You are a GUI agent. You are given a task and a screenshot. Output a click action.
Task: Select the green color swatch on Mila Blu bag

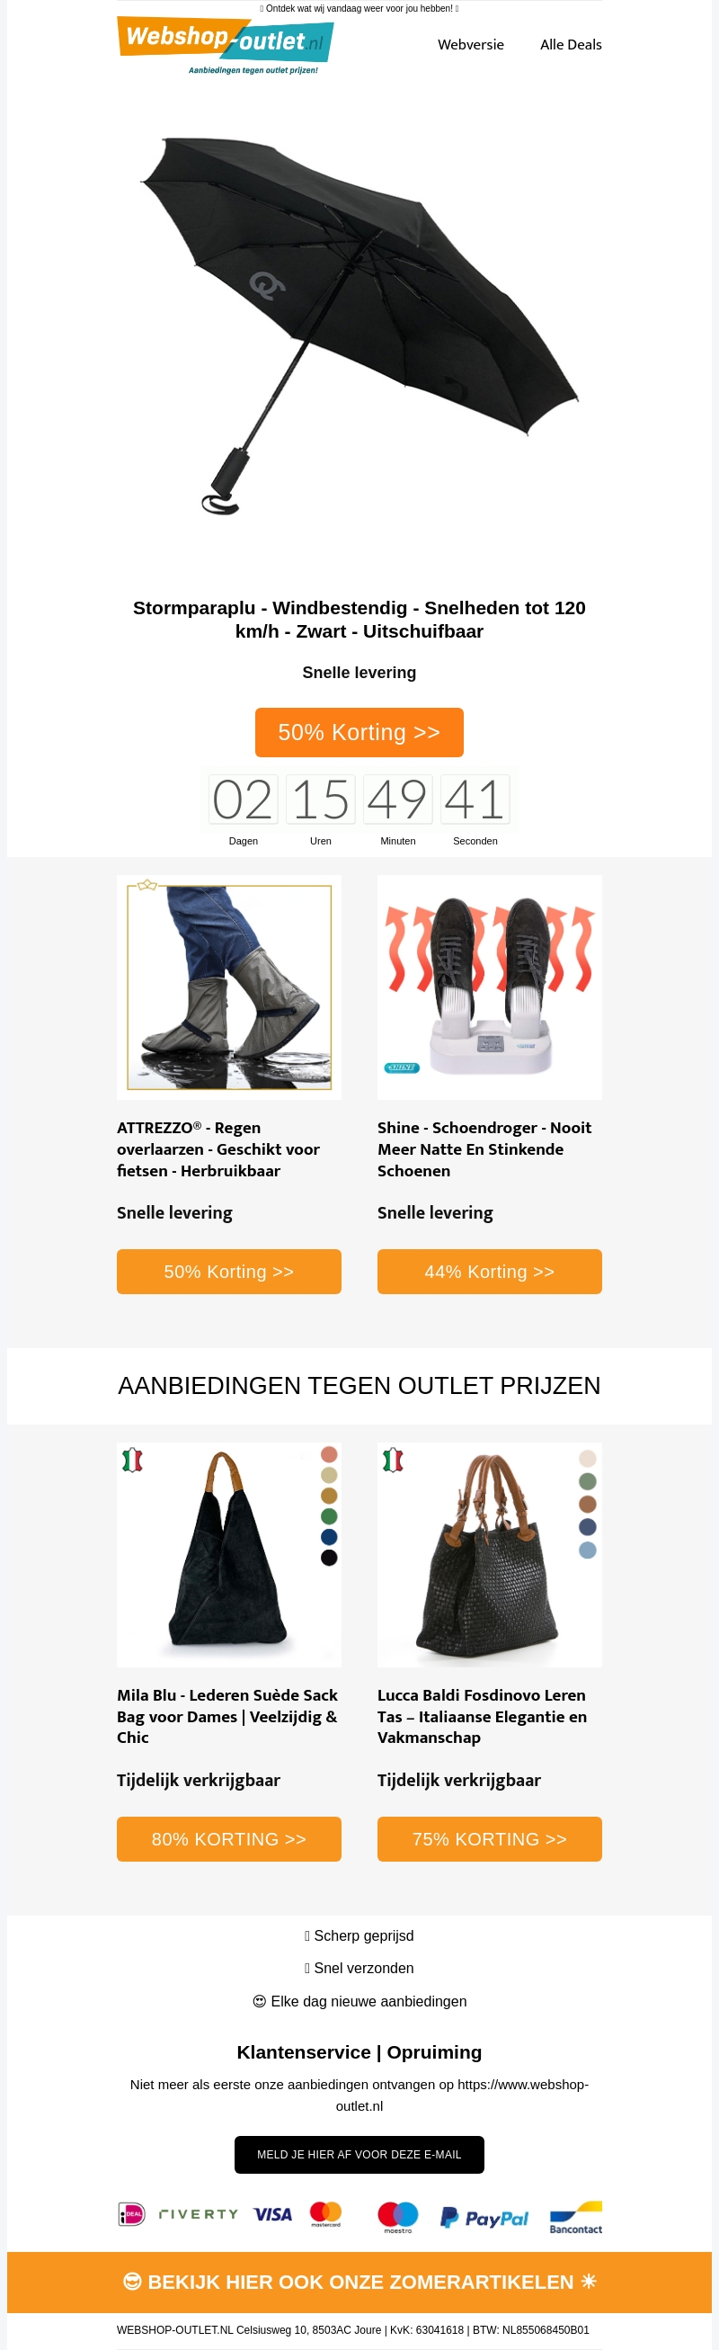tap(329, 1515)
